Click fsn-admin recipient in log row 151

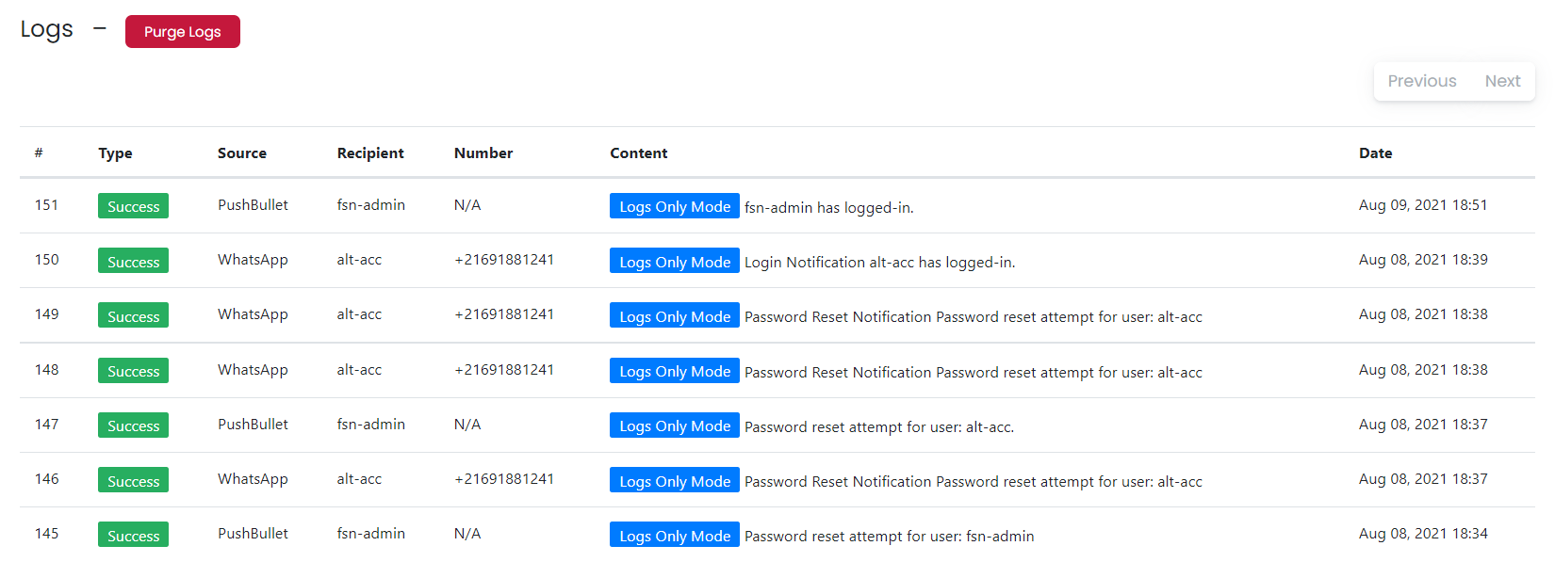pyautogui.click(x=370, y=205)
